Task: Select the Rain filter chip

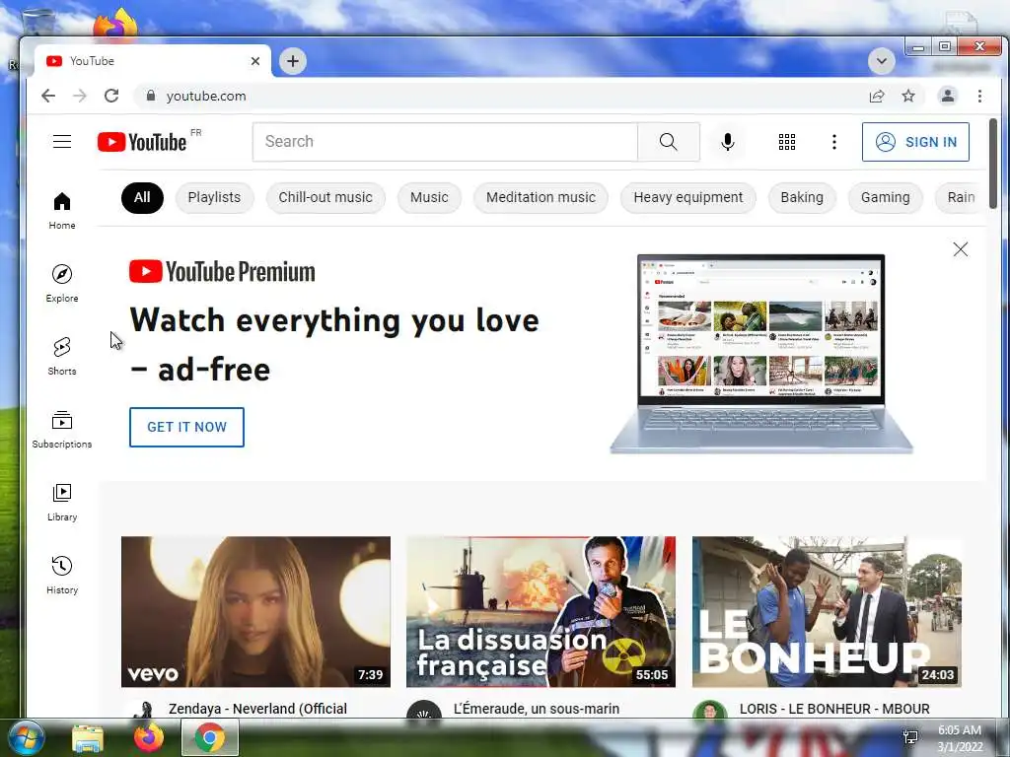Action: pyautogui.click(x=961, y=197)
